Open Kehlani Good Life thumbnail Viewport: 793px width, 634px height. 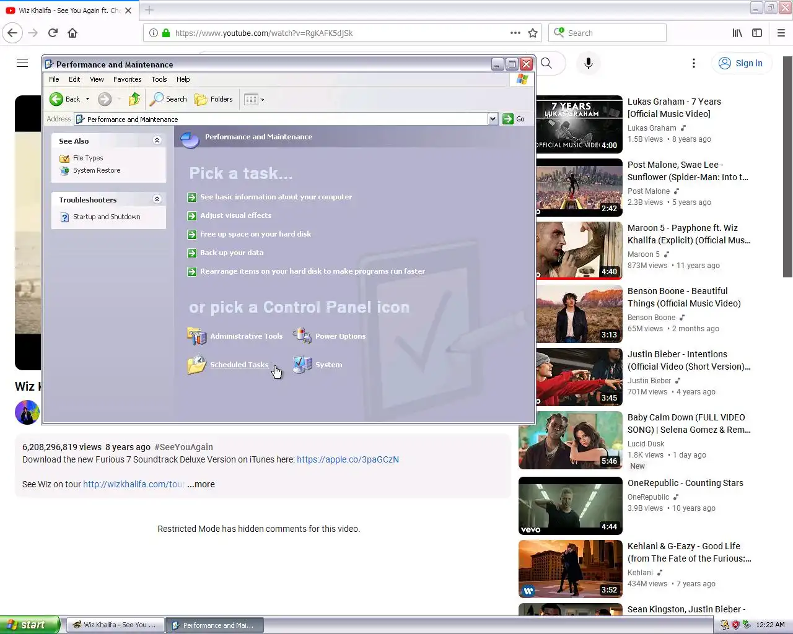pos(571,569)
